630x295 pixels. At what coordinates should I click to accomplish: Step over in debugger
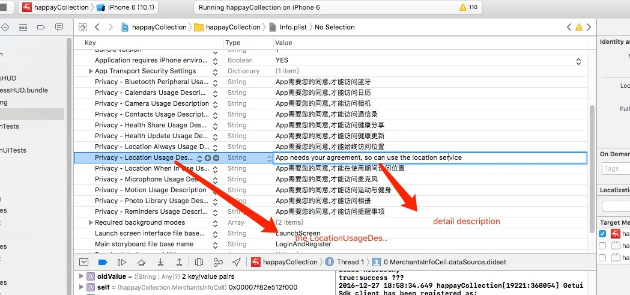141,262
